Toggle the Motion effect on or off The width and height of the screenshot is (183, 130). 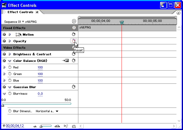[x=4, y=35]
